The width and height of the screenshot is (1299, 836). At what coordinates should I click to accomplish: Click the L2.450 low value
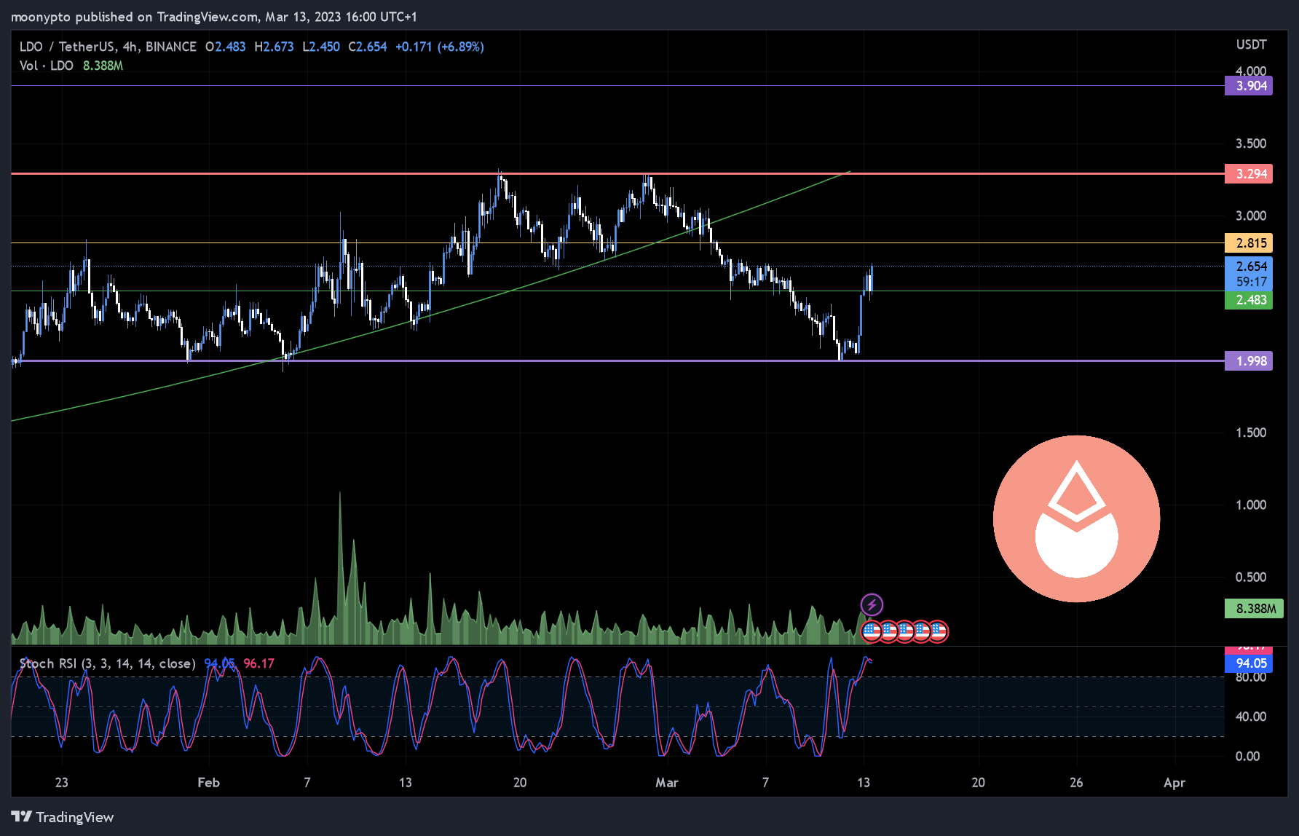(321, 47)
